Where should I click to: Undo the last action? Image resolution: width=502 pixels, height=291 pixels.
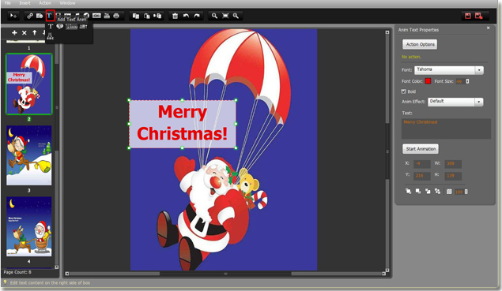[x=186, y=16]
